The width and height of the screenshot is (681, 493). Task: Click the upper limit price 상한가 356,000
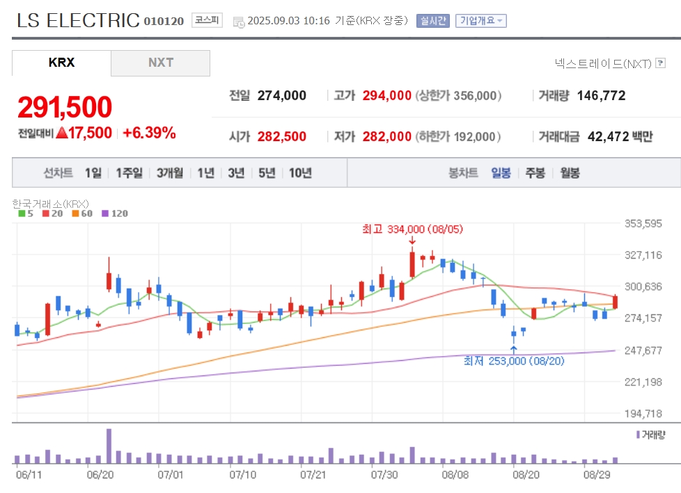coord(459,95)
